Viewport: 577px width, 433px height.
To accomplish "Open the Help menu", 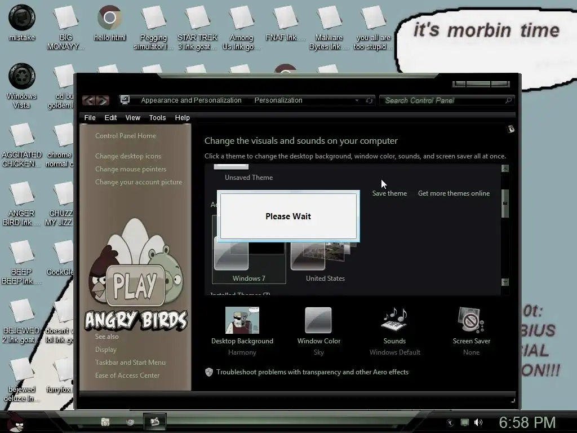I will 182,118.
